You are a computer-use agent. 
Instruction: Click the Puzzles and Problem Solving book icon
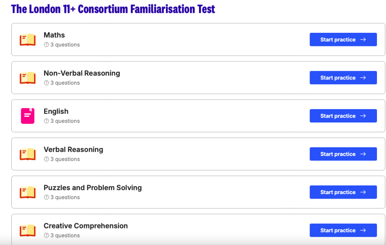point(28,192)
